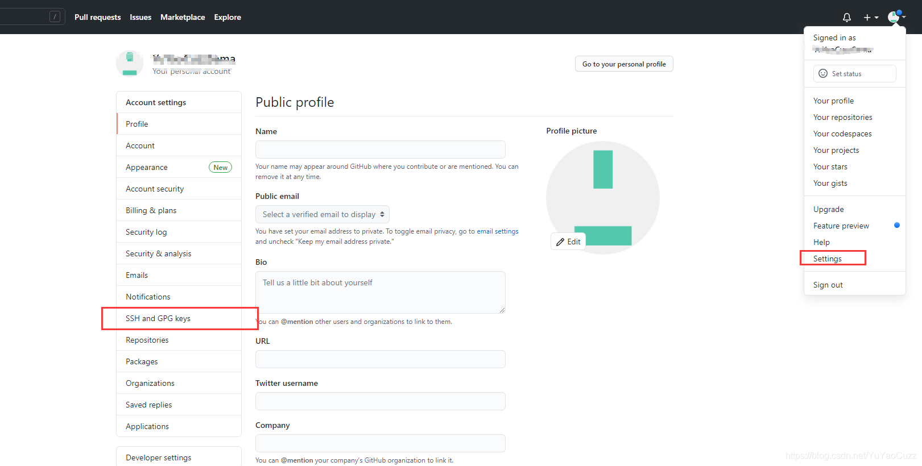Open Appearance settings

[179, 167]
